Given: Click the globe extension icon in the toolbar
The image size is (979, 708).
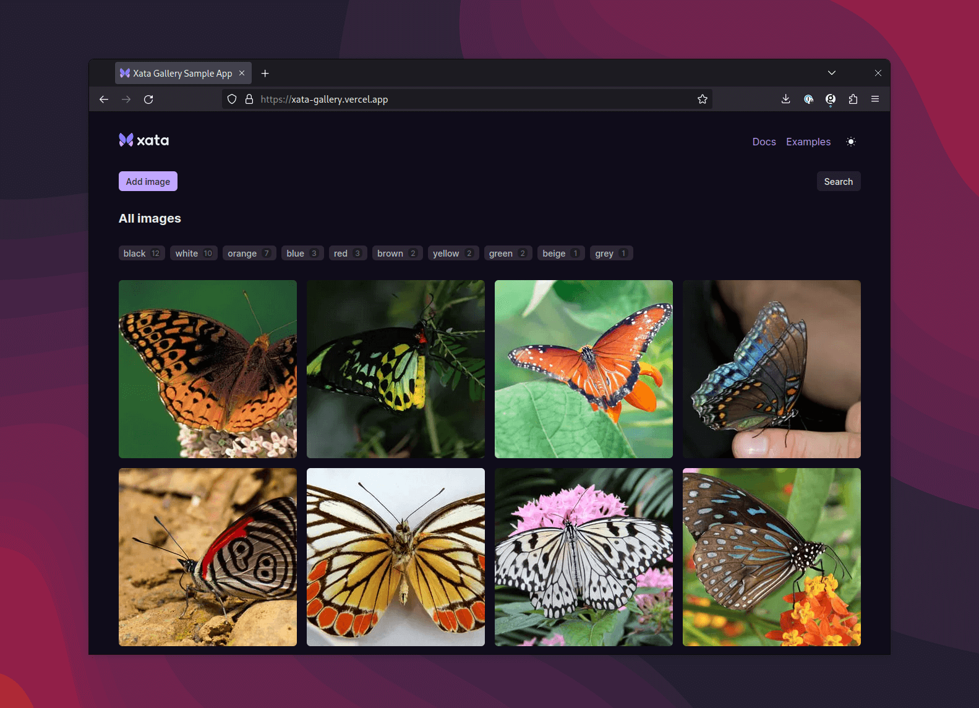Looking at the screenshot, I should (808, 99).
